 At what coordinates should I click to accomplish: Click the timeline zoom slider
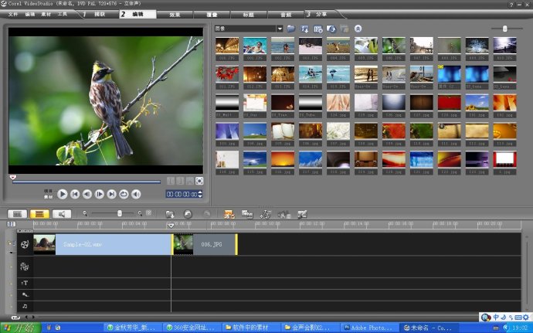pyautogui.click(x=119, y=213)
